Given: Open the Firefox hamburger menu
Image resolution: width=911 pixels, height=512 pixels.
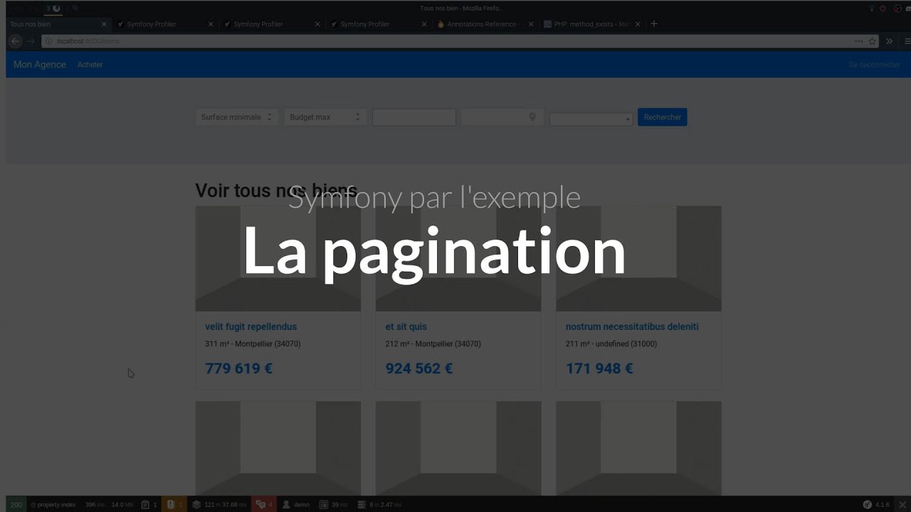Looking at the screenshot, I should pos(906,41).
